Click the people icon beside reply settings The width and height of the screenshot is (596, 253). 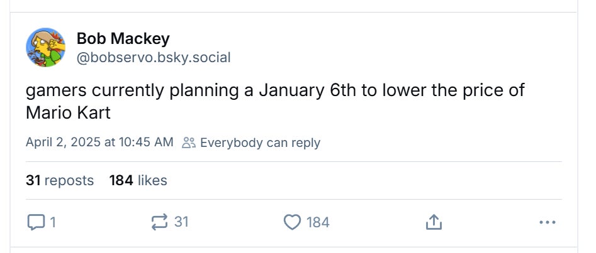[x=189, y=143]
